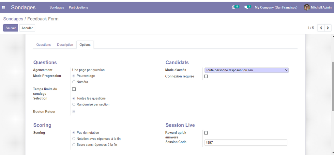This screenshot has width=334, height=155.
Task: Open the messages chat bubble icon
Action: (x=247, y=7)
